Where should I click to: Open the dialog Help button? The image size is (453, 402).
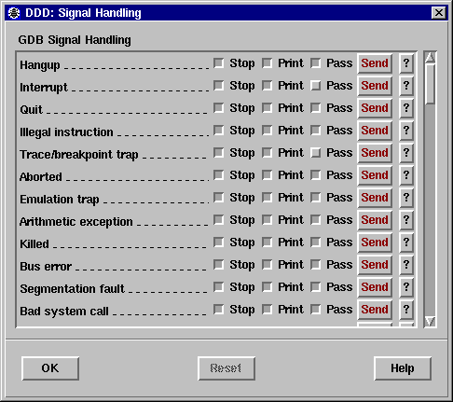coord(403,368)
